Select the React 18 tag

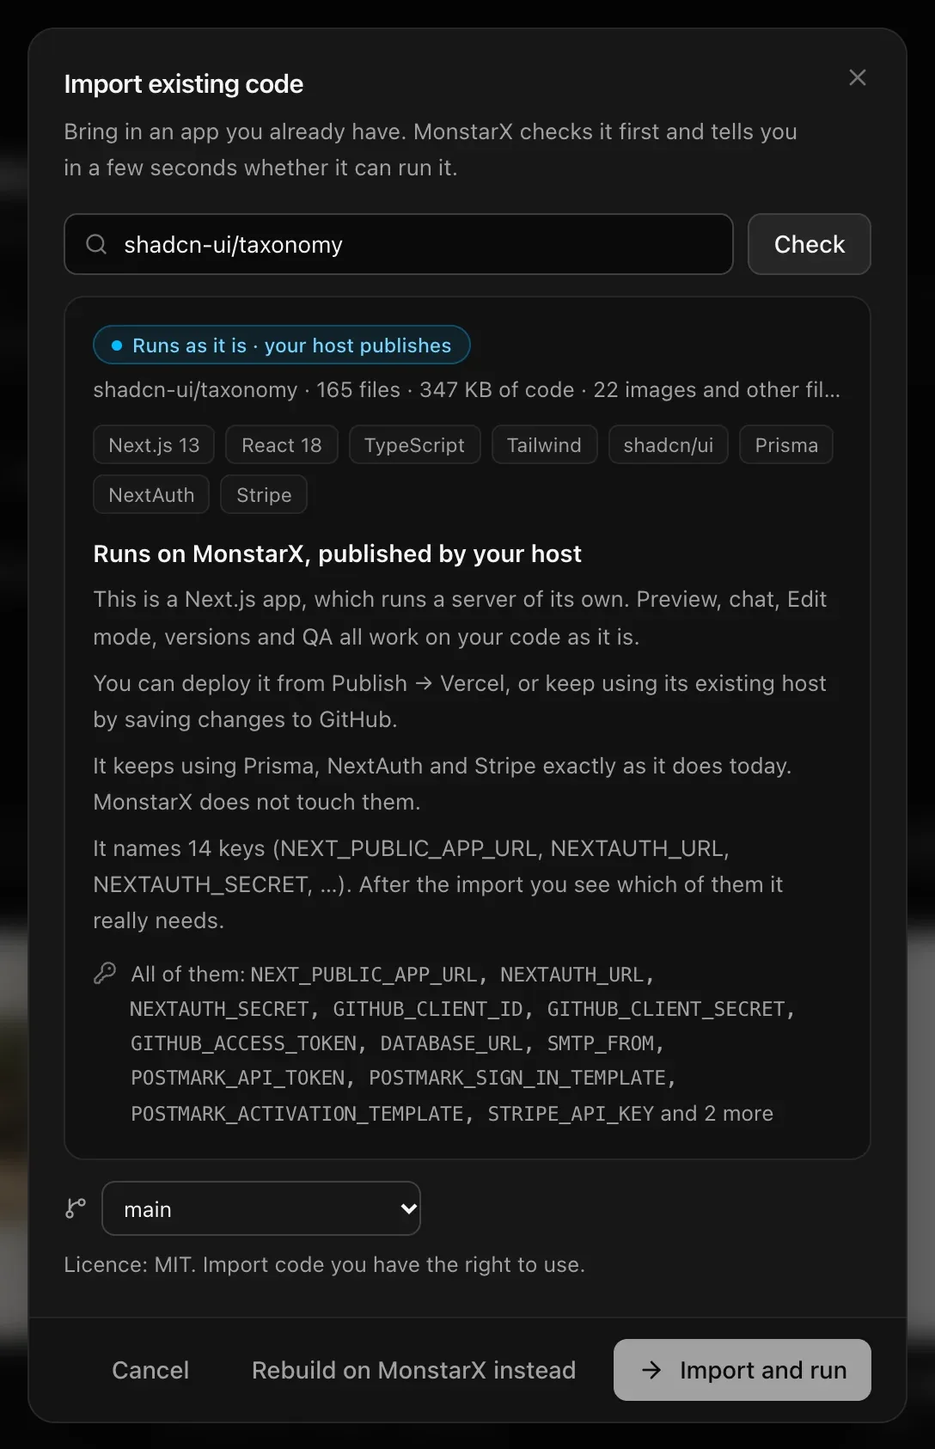(282, 445)
